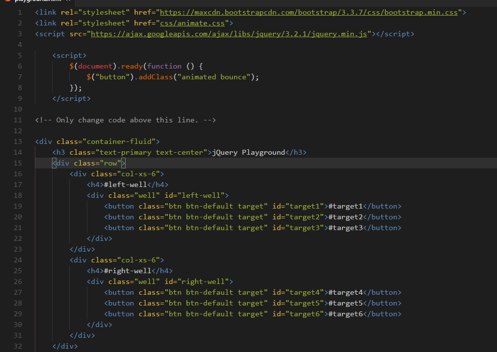Click the '#target4' button label text

point(345,292)
